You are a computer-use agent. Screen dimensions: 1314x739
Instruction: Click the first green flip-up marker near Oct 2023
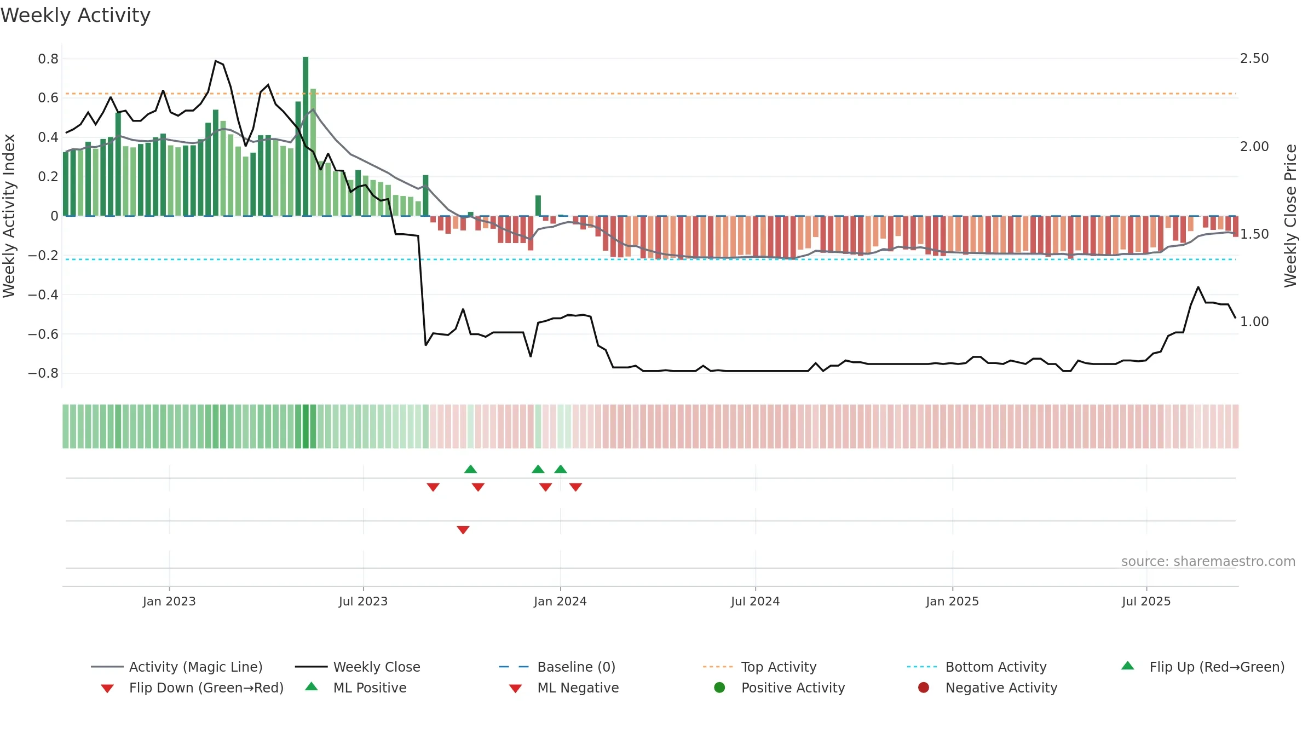pos(471,469)
